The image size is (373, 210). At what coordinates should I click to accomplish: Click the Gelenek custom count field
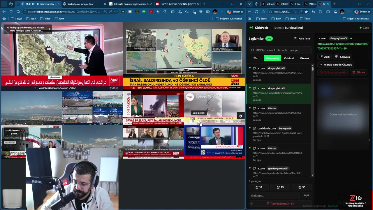274,196
